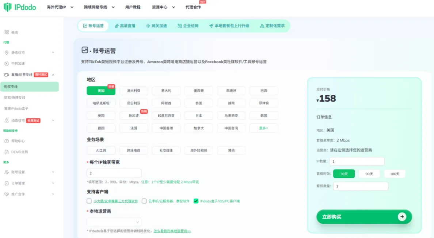
Task: Click the 静态住宅 location pin icon
Action: [7, 53]
